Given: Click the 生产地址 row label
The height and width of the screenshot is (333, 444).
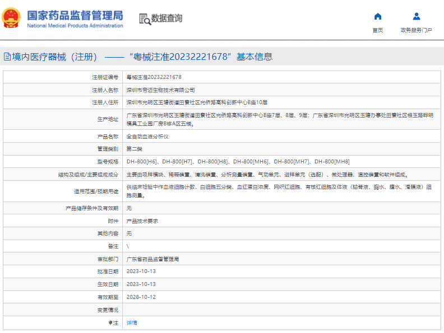Looking at the screenshot, I should coord(108,119).
